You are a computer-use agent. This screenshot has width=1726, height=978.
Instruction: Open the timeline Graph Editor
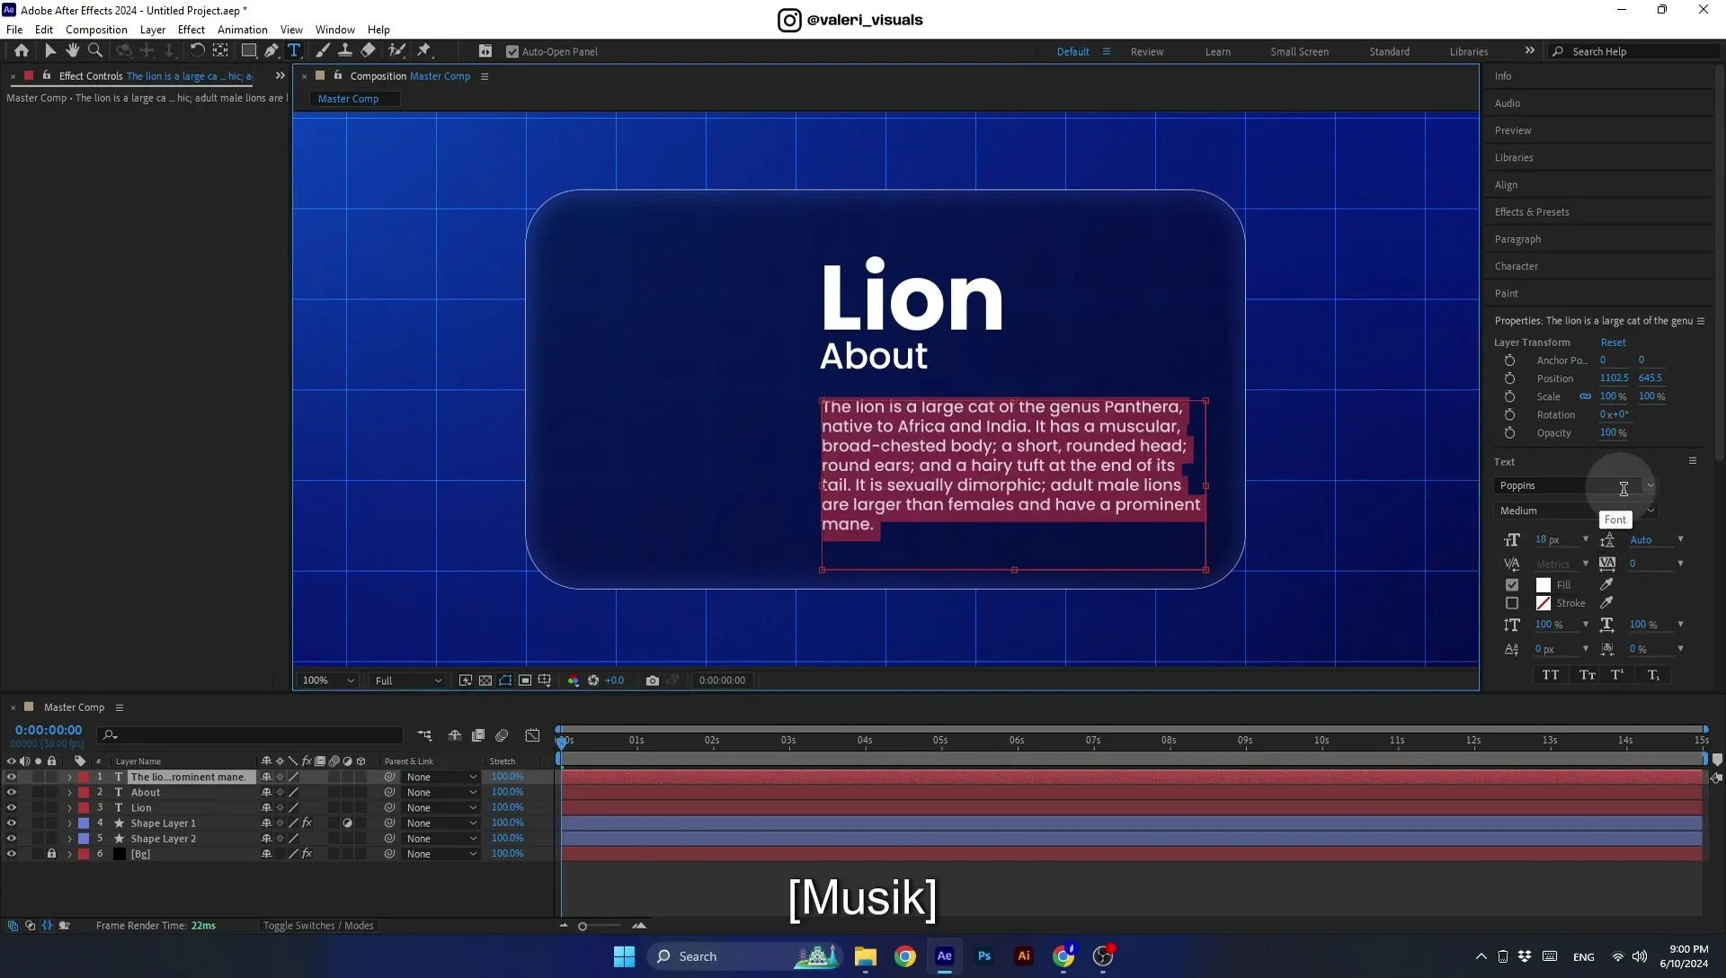click(x=532, y=735)
